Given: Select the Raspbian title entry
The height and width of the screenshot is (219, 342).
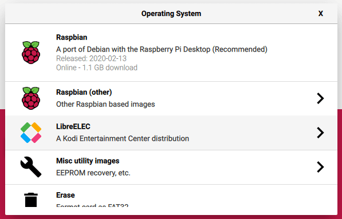Looking at the screenshot, I should click(72, 37).
